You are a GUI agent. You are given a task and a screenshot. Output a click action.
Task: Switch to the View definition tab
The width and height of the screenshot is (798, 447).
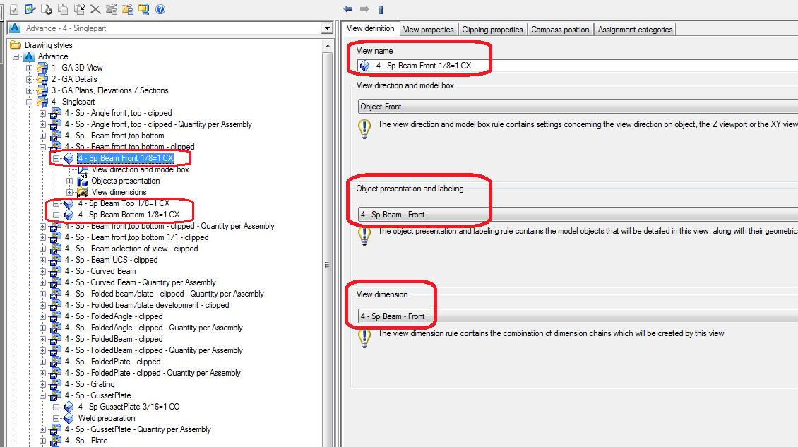(x=371, y=28)
